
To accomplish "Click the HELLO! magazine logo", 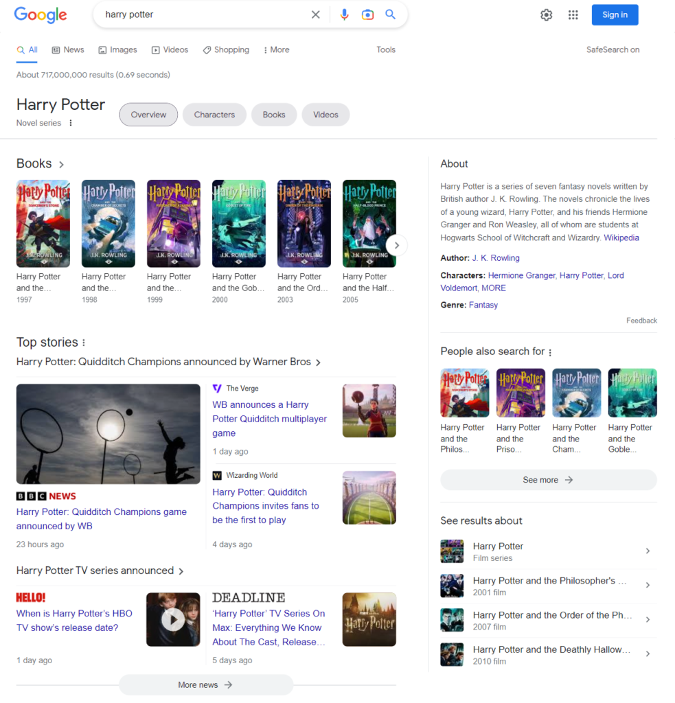I will coord(31,598).
